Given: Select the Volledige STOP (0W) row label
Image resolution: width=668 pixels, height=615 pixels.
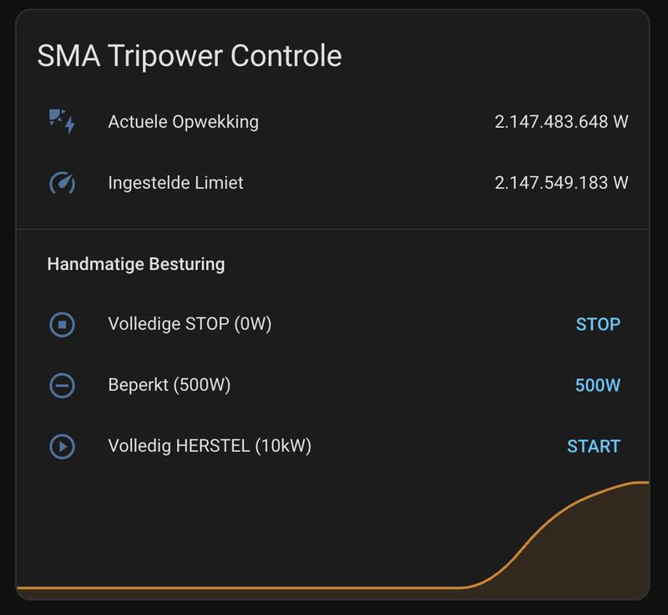Looking at the screenshot, I should coord(190,324).
